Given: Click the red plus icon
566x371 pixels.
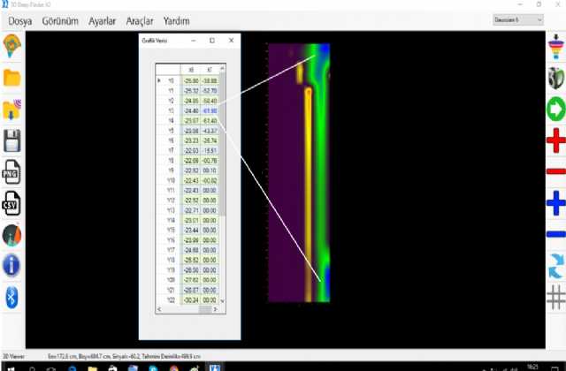Looking at the screenshot, I should pos(555,140).
